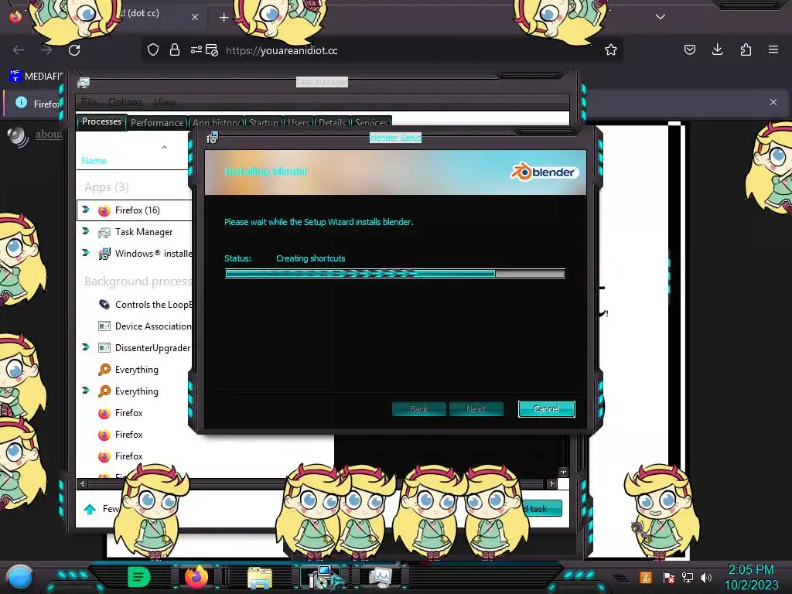Expand the Task Manager process entry
Viewport: 792px width, 594px height.
coord(85,231)
